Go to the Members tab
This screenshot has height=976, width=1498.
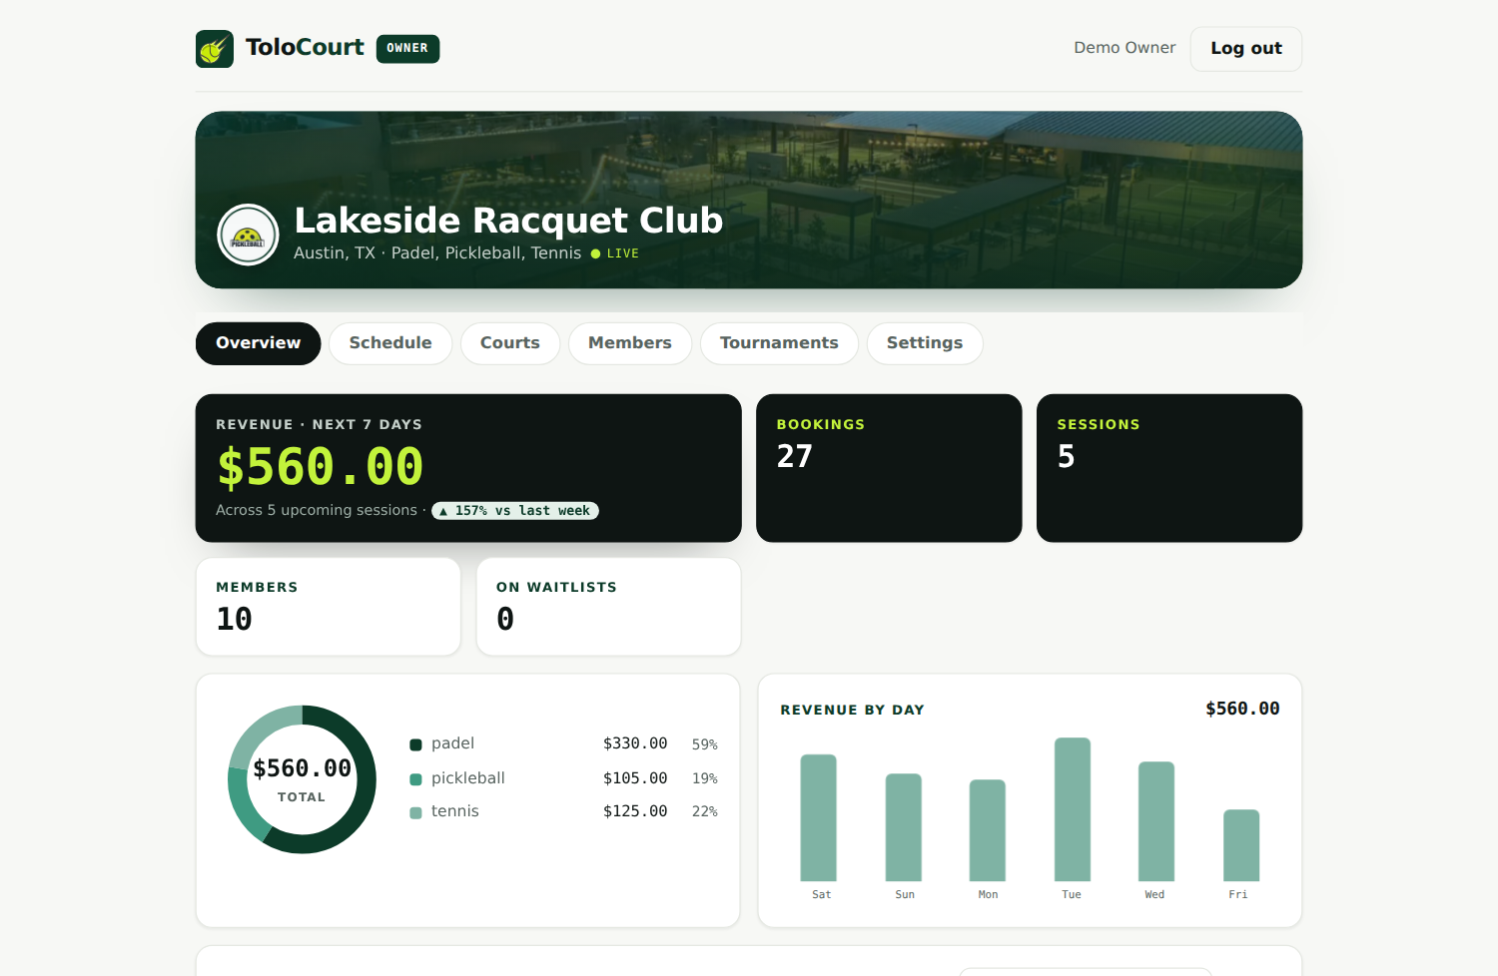click(x=630, y=343)
